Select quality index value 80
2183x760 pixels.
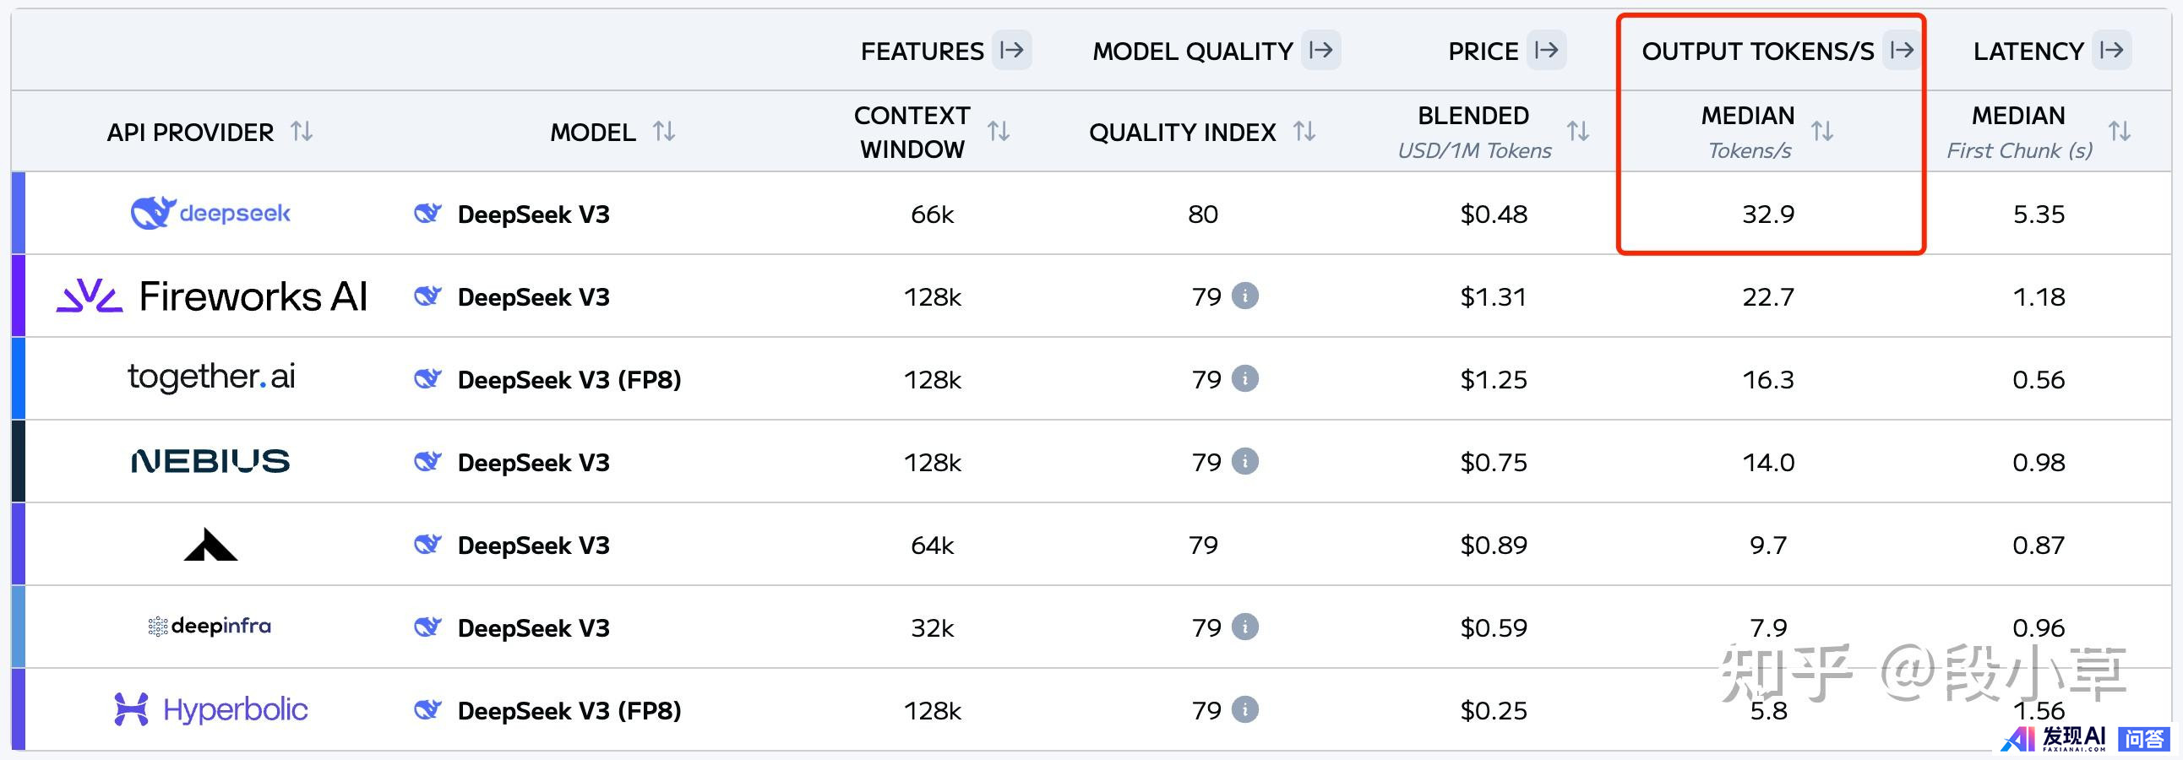pyautogui.click(x=1202, y=214)
